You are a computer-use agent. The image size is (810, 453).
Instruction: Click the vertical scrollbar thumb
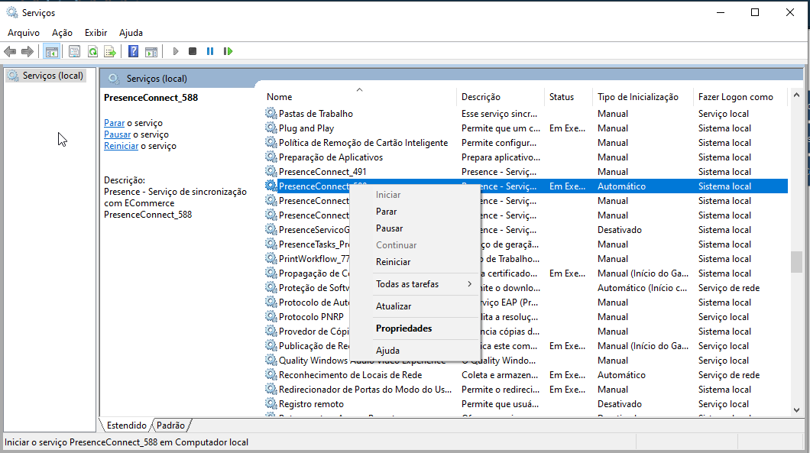click(x=796, y=261)
